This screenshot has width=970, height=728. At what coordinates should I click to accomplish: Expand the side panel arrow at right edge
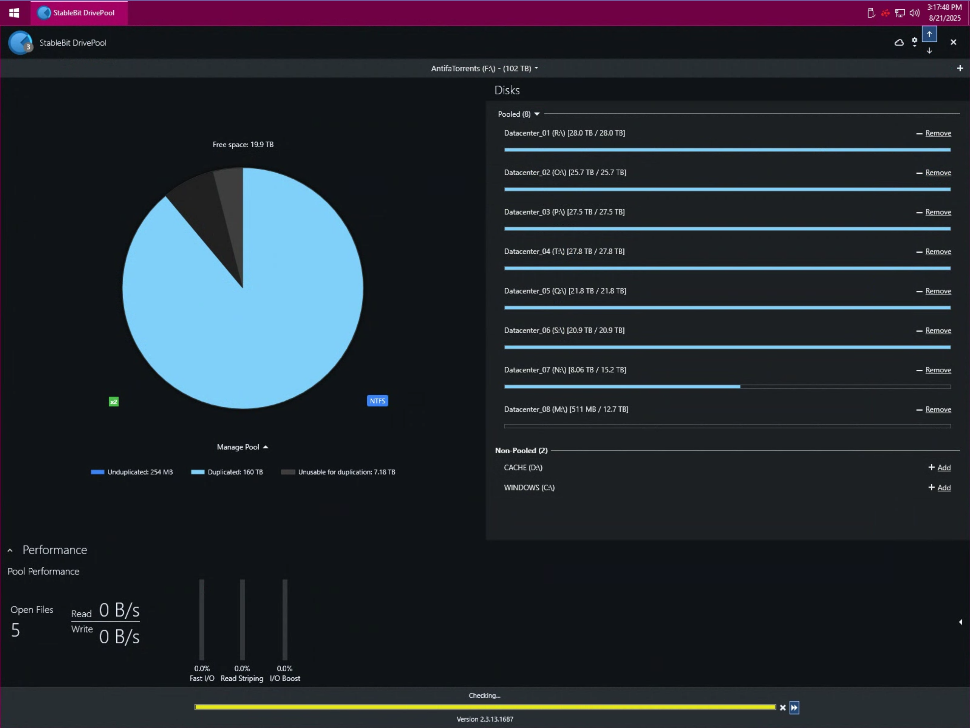(x=960, y=622)
